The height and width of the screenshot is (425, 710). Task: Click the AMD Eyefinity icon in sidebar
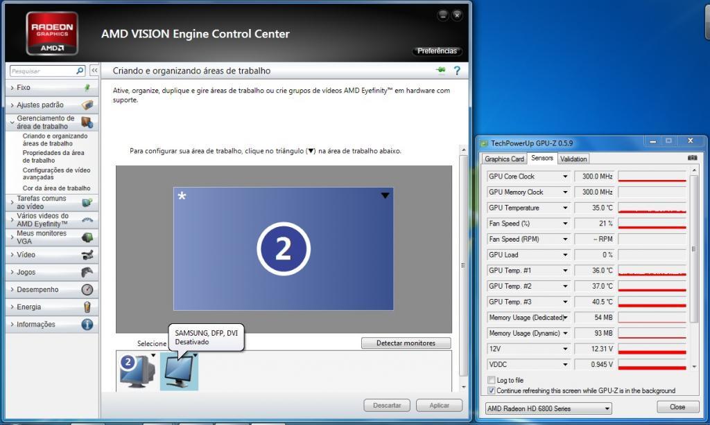pyautogui.click(x=87, y=219)
